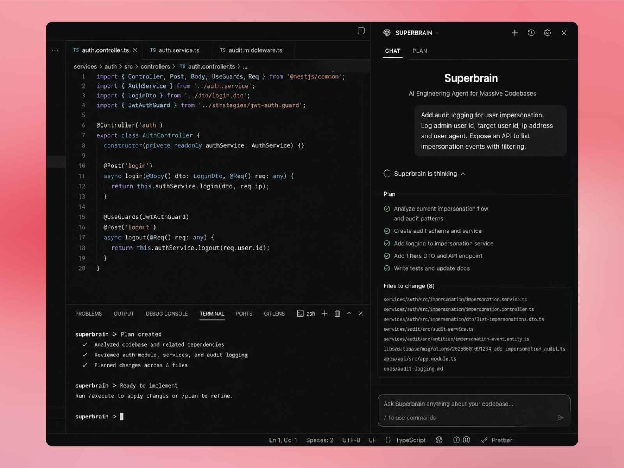Add a new terminal instance
The image size is (624, 468).
click(324, 314)
